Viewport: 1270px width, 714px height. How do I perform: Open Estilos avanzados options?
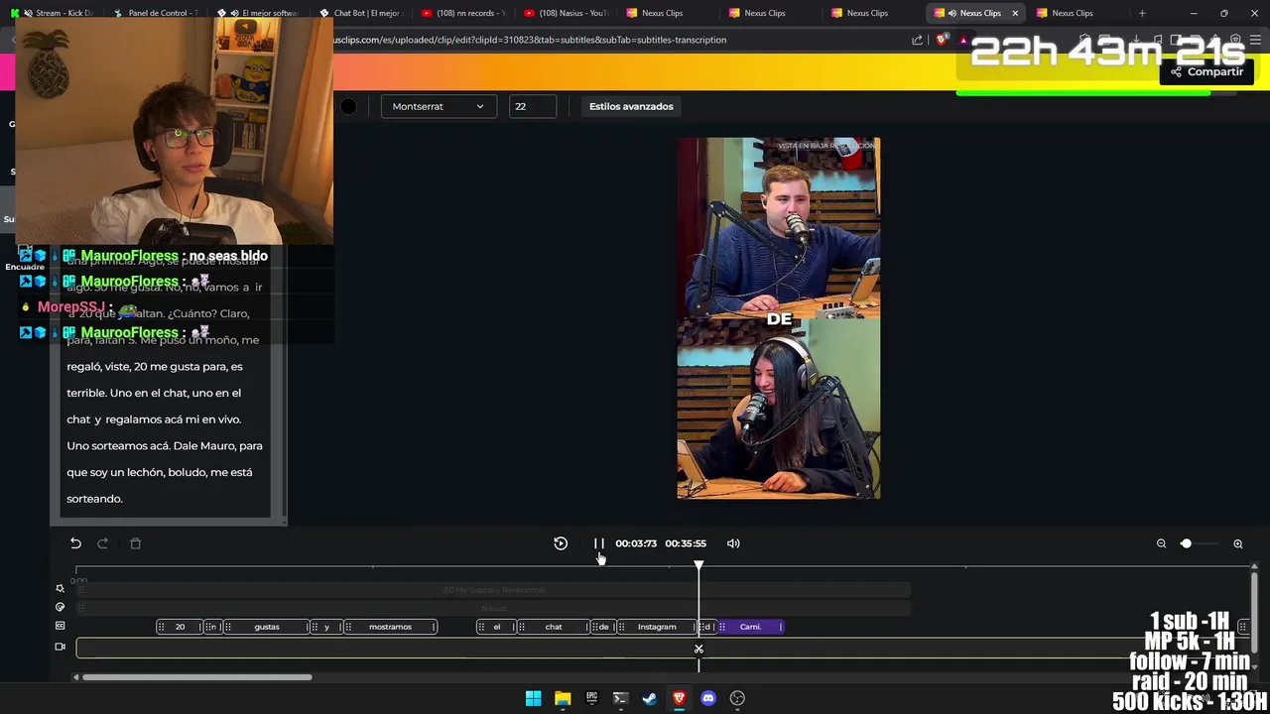[x=631, y=106]
